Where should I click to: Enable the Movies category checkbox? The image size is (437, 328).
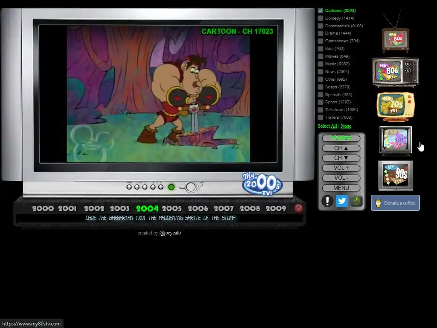(x=320, y=56)
